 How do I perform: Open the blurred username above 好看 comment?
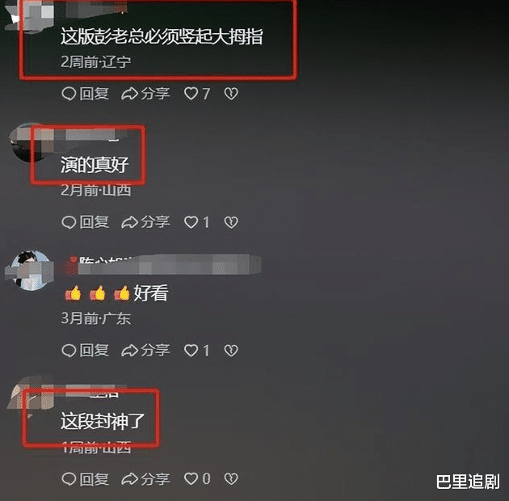pyautogui.click(x=162, y=264)
